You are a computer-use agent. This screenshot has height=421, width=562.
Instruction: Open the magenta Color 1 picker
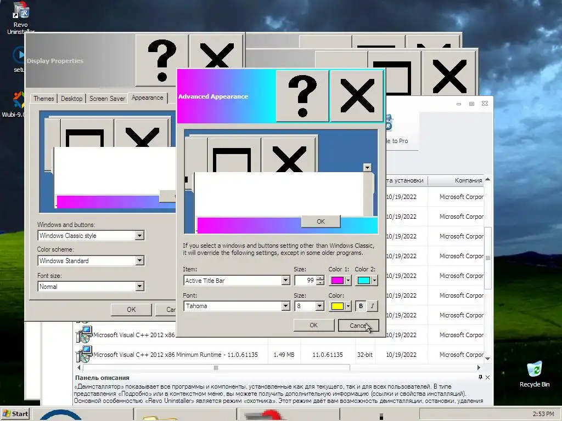[x=340, y=280]
